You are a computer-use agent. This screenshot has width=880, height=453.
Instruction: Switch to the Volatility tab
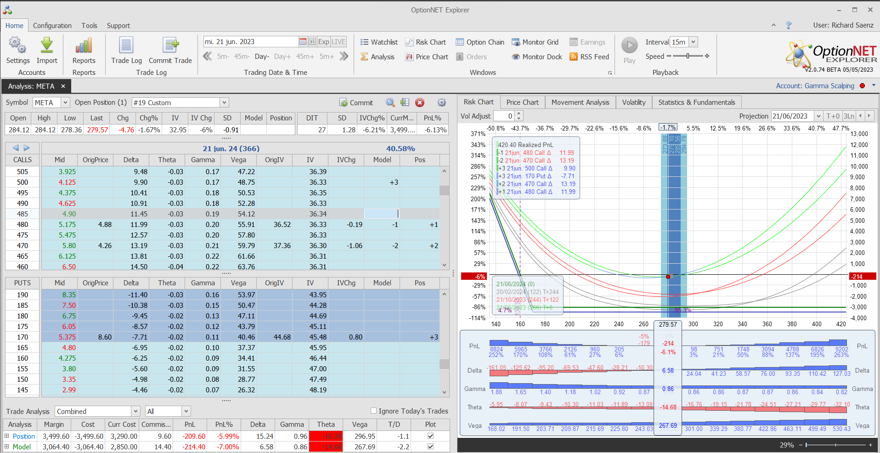[634, 102]
